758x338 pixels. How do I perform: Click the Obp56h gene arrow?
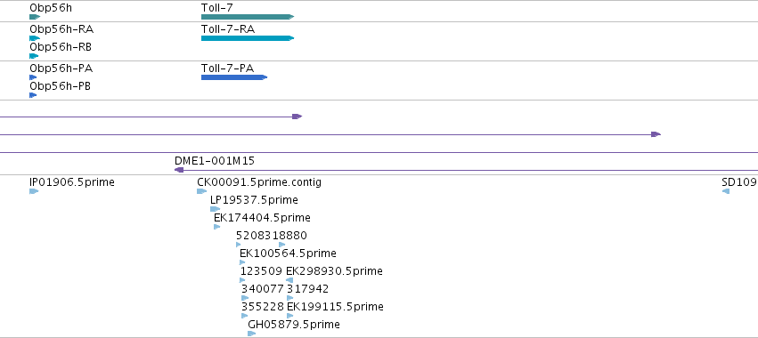[x=35, y=17]
